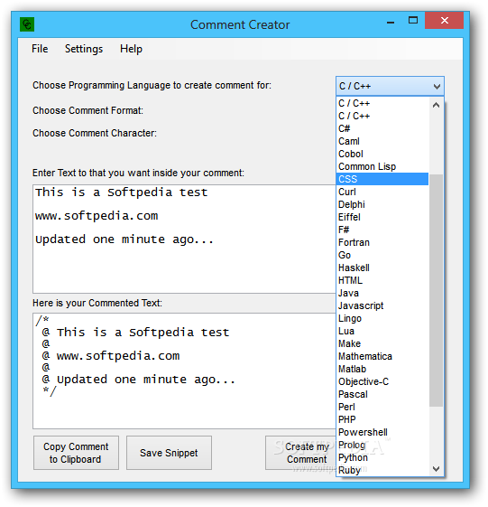Open the File menu

point(40,49)
